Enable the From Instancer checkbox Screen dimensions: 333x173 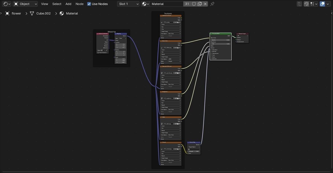[x=98, y=52]
